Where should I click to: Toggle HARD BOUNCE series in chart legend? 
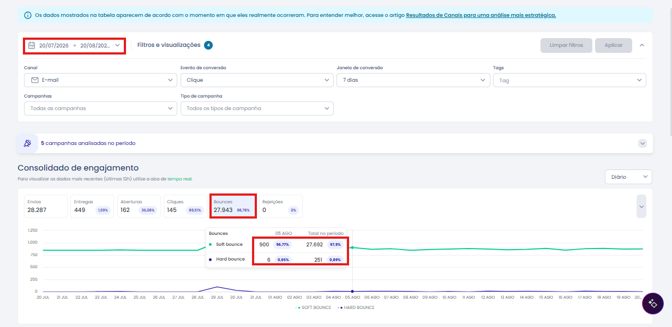click(356, 307)
